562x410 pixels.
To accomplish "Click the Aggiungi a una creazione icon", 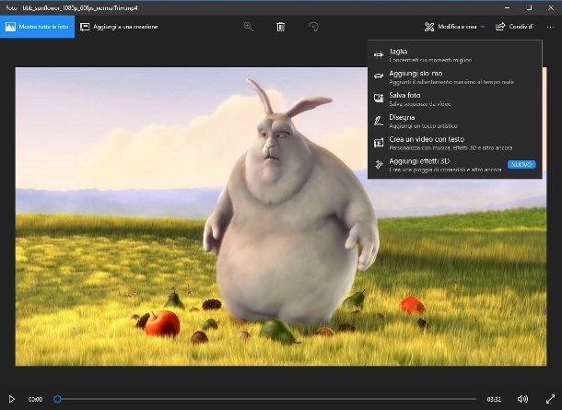I will 85,27.
